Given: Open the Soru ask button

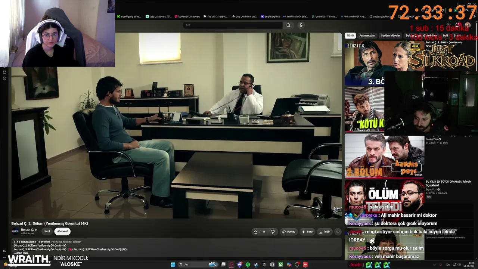Looking at the screenshot, I should click(x=307, y=232).
